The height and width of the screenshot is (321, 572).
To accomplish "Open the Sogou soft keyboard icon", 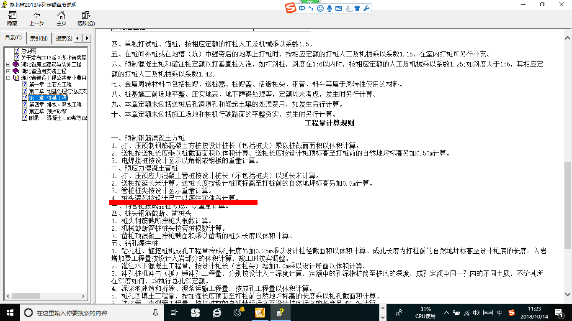I will (339, 8).
